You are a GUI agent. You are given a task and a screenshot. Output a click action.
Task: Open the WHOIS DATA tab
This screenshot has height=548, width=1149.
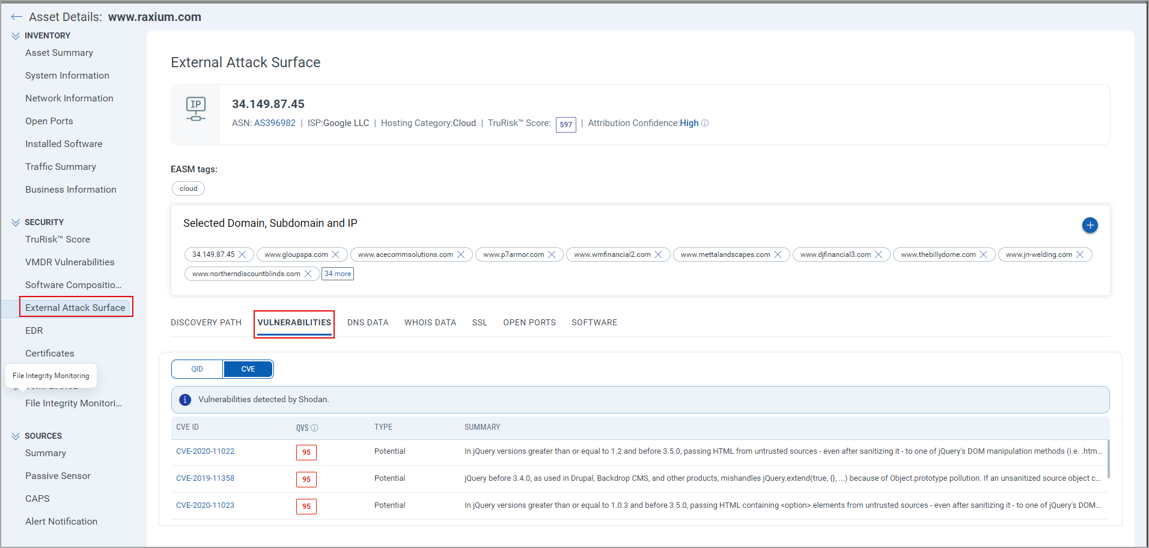(x=430, y=322)
